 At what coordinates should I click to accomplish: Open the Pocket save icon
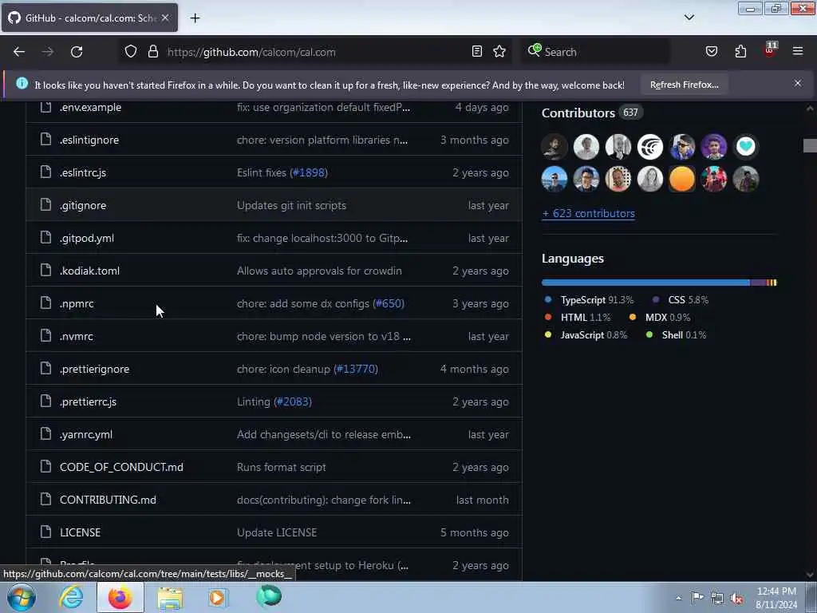[711, 51]
